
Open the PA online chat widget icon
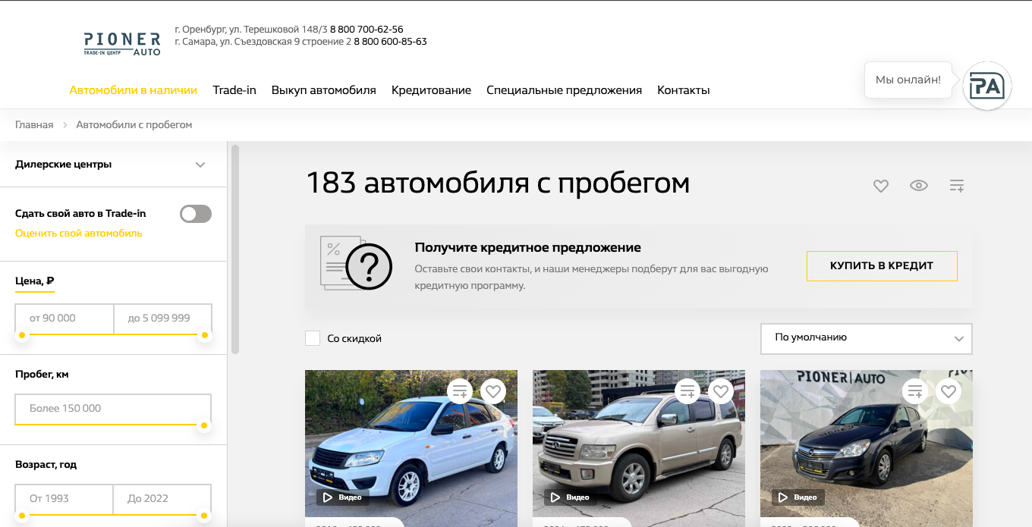pyautogui.click(x=987, y=86)
